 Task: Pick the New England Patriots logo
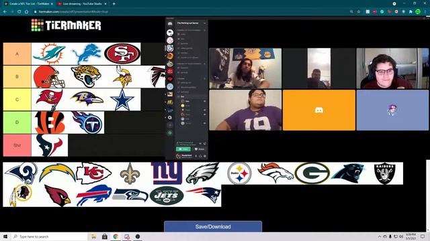(x=203, y=195)
